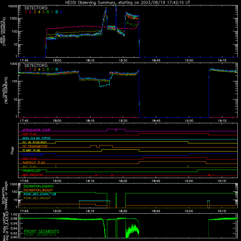
Task: Click the REAR_DEC_CHAN/128 legend entry
Action: [x=40, y=194]
